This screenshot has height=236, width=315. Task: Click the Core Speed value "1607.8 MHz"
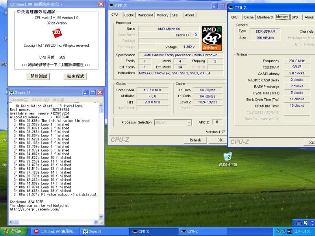click(152, 90)
